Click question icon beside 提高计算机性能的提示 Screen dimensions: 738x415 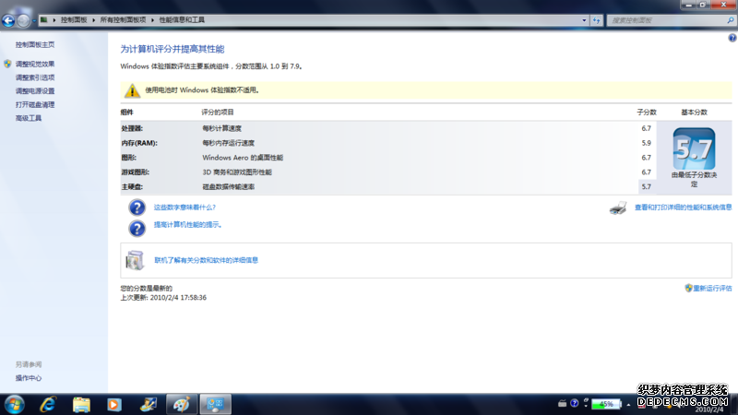coord(137,228)
